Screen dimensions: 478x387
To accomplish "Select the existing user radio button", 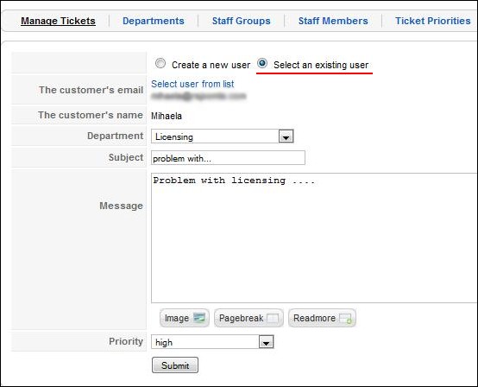I will pos(261,63).
